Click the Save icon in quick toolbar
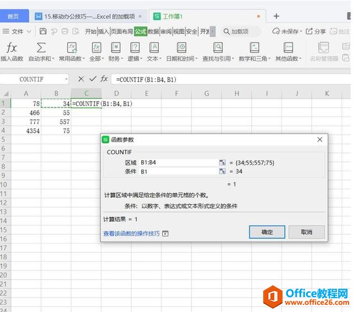353x312 pixels. pos(43,31)
